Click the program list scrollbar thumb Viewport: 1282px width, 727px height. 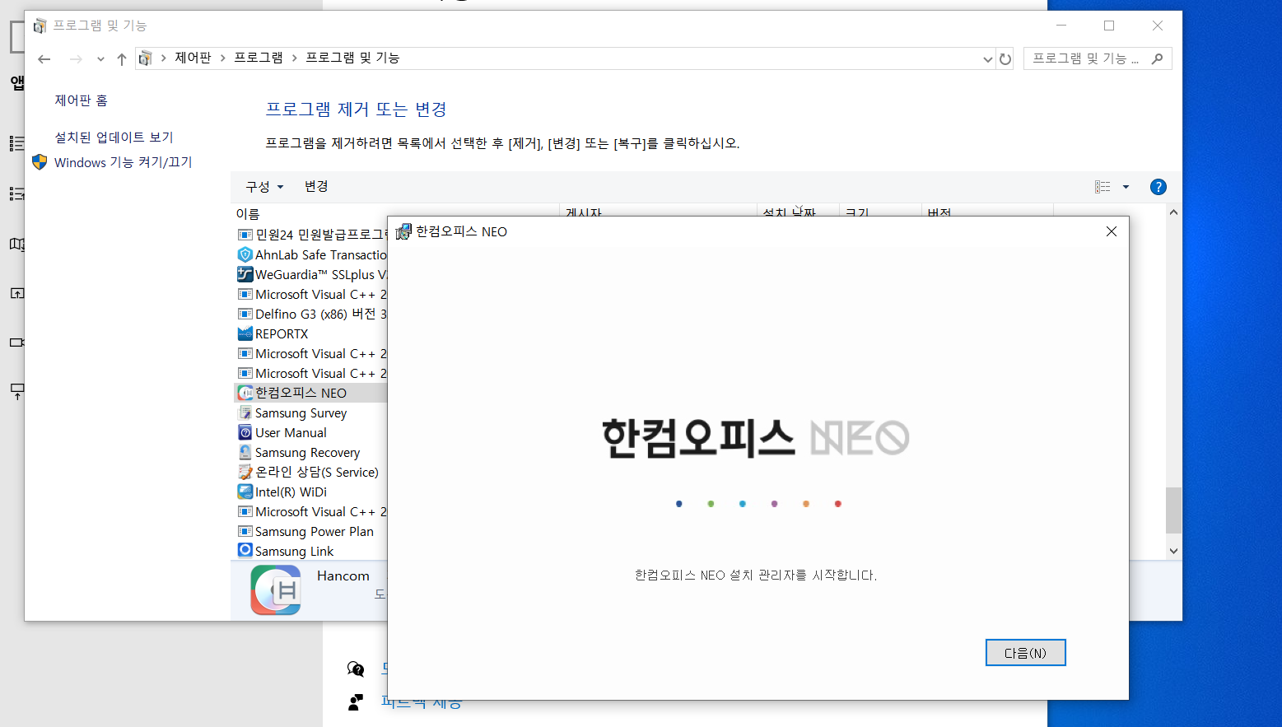click(1173, 510)
